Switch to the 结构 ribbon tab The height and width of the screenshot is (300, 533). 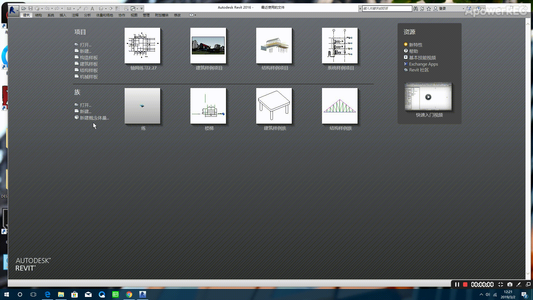[x=39, y=15]
